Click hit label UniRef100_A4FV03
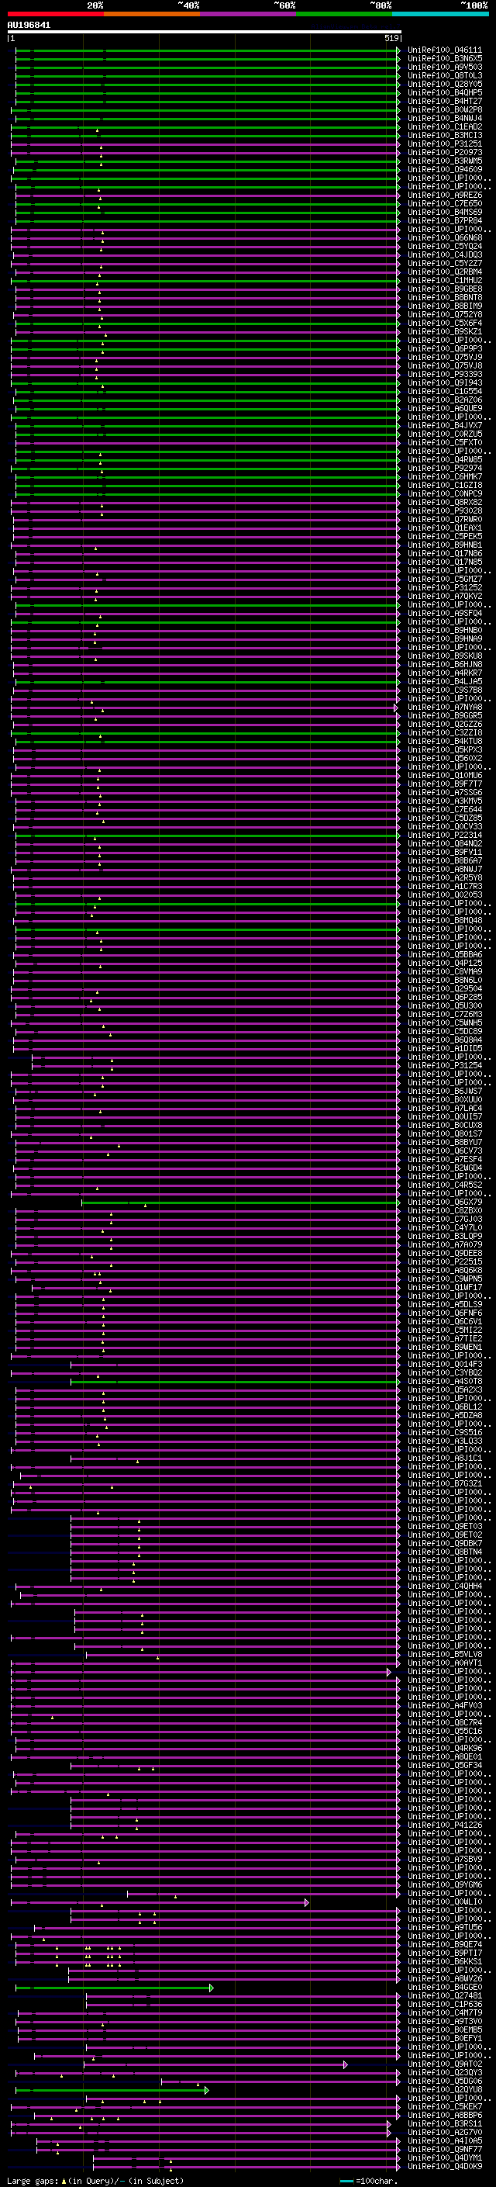 tap(445, 1706)
